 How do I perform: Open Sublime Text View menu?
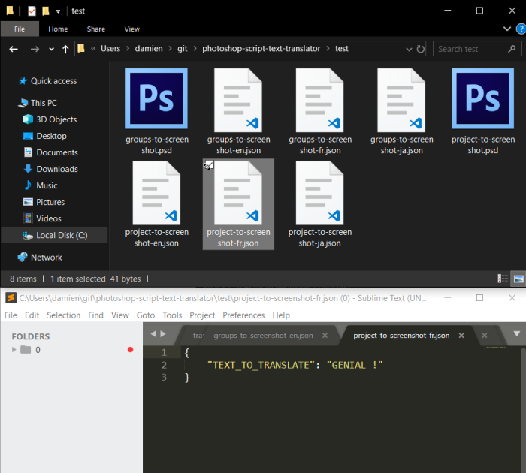point(119,315)
